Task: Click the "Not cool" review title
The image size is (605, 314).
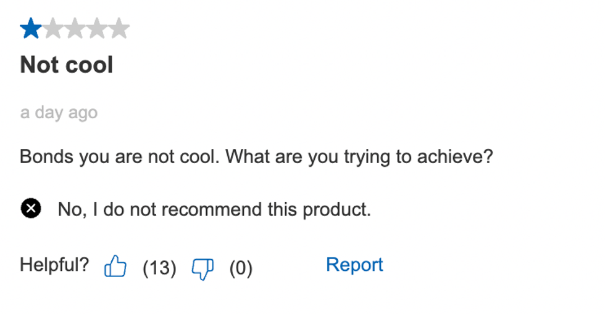Action: pos(67,65)
